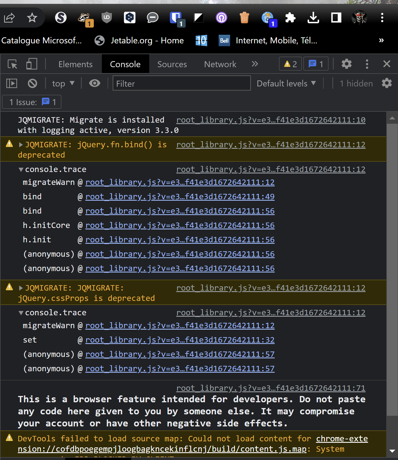Screen dimensions: 398x460
Task: Click the orange trash can extension icon
Action: 244,18
